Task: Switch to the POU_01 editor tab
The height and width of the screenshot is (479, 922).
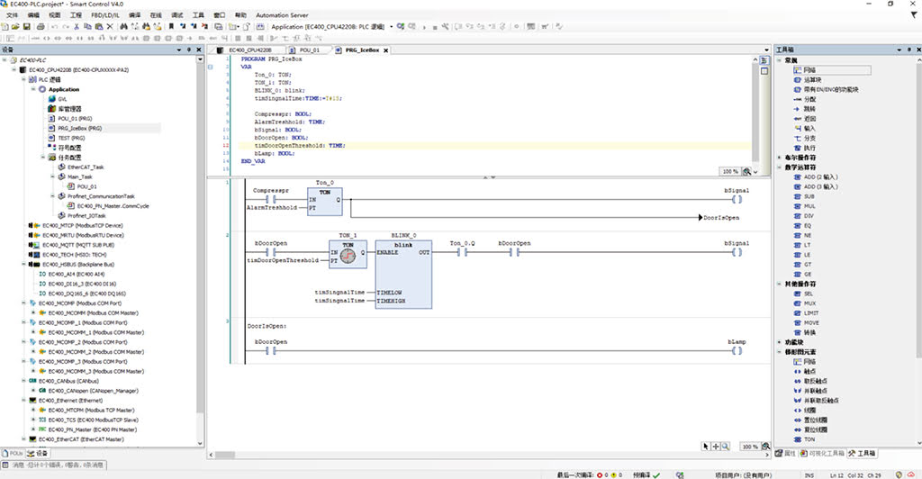Action: (309, 50)
